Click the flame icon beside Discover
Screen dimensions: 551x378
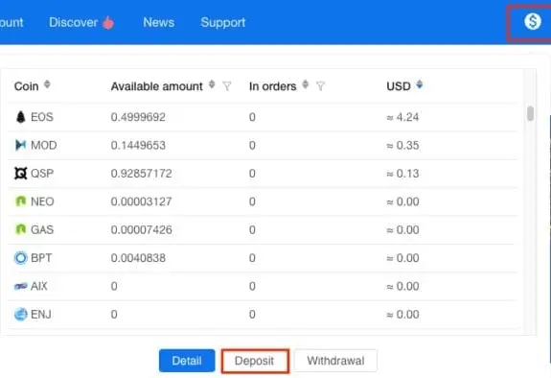(108, 22)
